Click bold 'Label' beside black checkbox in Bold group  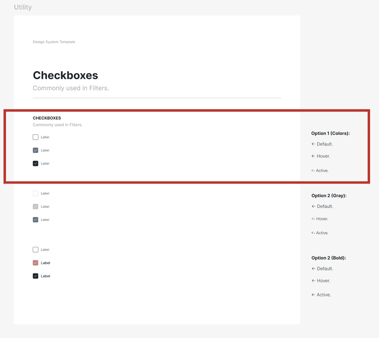(x=45, y=276)
